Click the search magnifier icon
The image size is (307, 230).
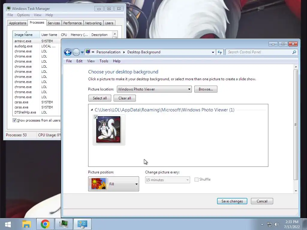pos(294,52)
